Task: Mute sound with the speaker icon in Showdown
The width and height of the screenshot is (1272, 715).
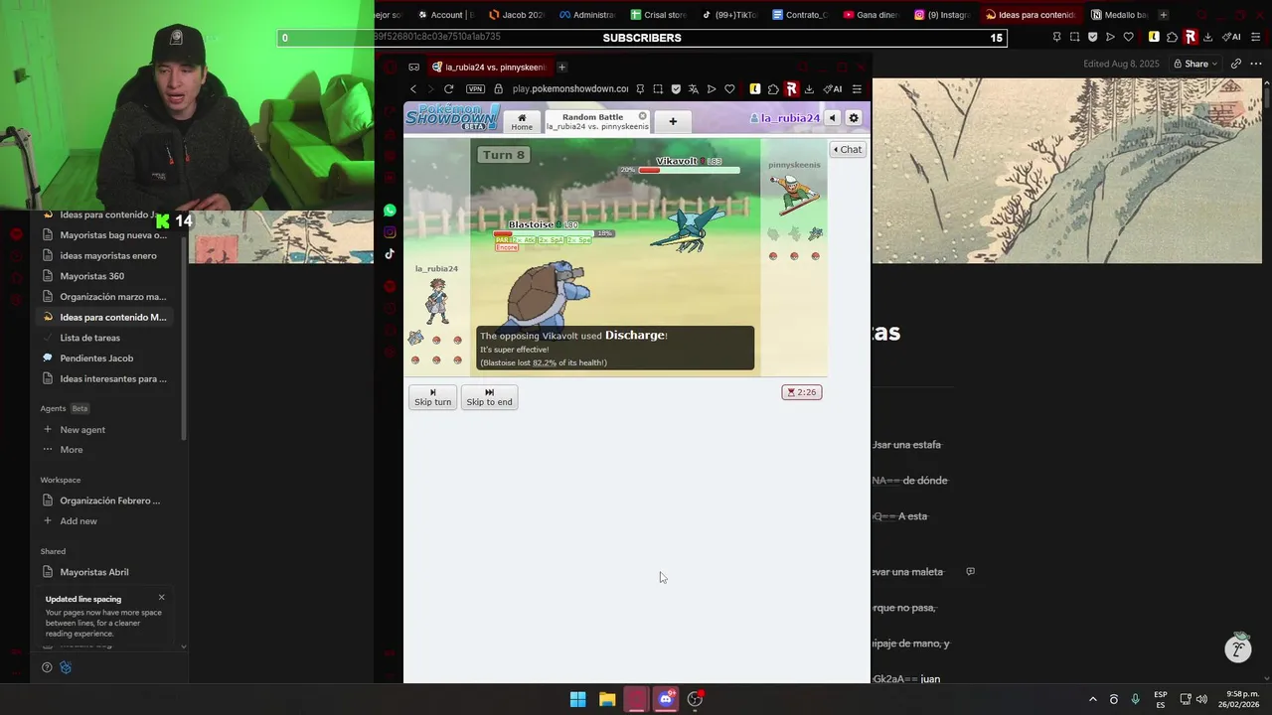Action: click(x=833, y=118)
